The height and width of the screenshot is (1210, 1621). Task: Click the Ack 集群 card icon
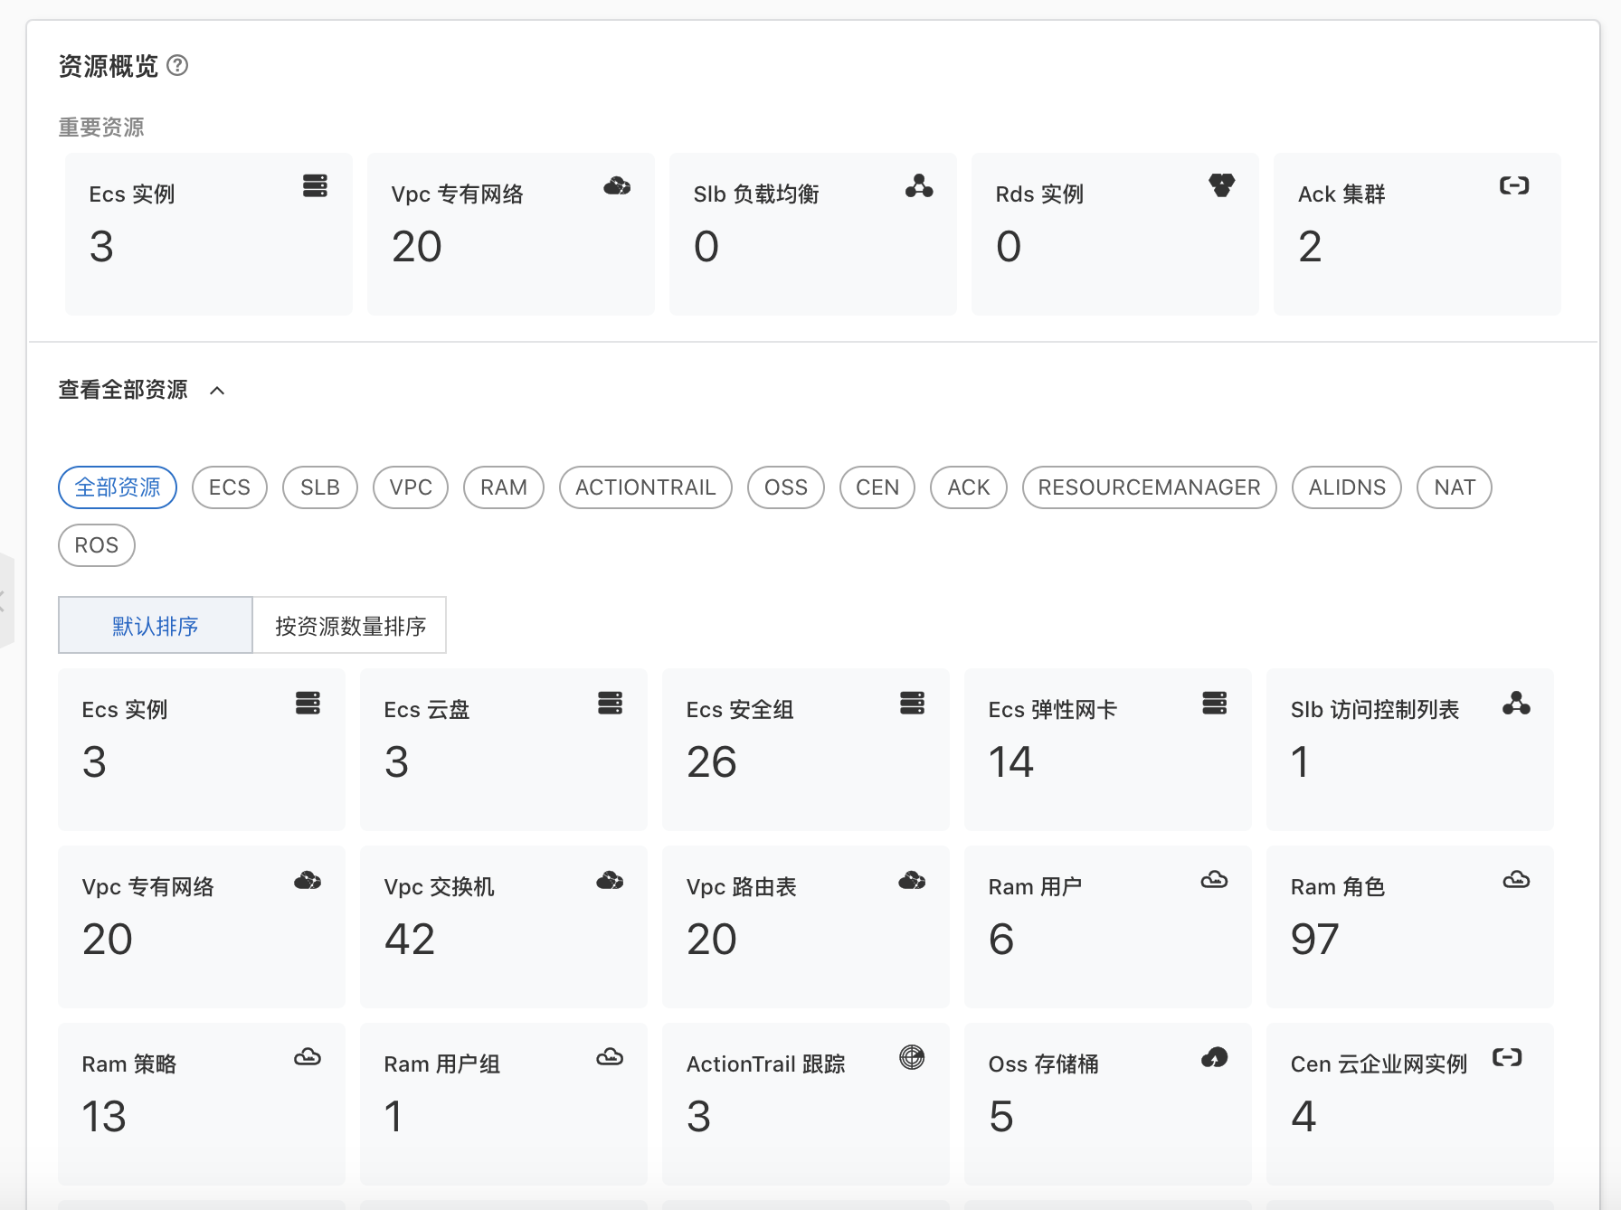tap(1514, 186)
